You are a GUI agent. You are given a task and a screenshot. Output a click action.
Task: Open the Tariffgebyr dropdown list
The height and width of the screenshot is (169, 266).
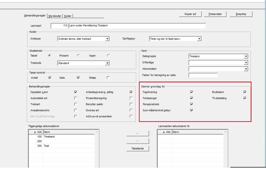click(199, 39)
